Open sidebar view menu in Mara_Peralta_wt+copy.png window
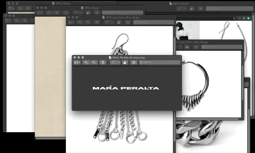This screenshot has width=255, height=153. coord(77,62)
